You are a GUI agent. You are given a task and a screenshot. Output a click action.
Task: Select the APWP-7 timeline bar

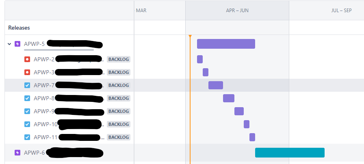click(216, 85)
